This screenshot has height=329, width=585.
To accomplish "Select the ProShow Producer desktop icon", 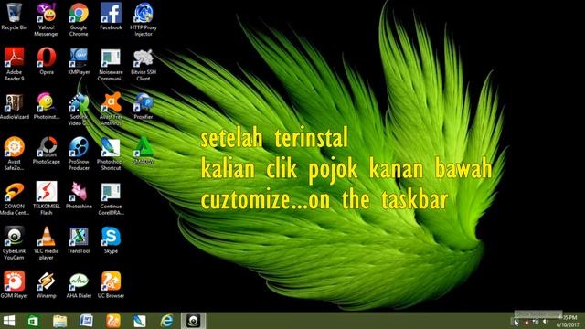I will 79,154.
